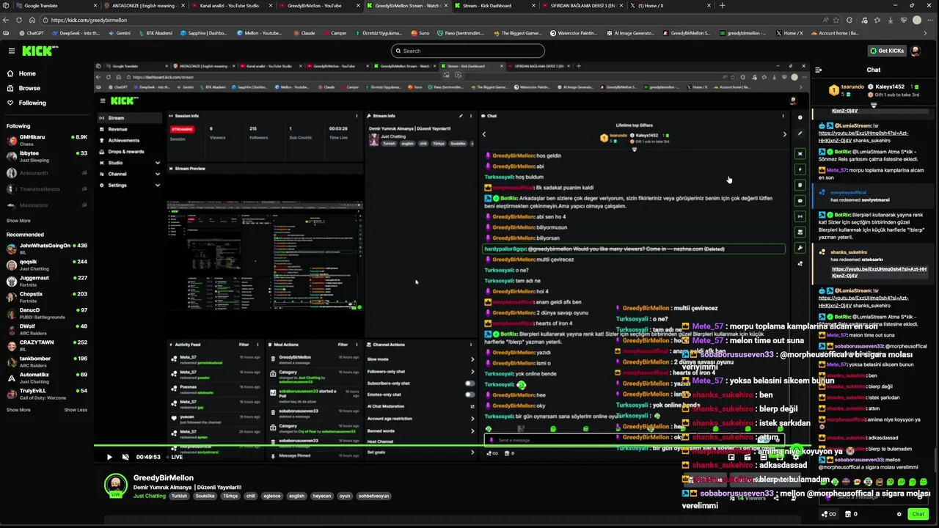Open TrulyEviLL channel in Recommended list
This screenshot has width=939, height=528.
pos(47,394)
